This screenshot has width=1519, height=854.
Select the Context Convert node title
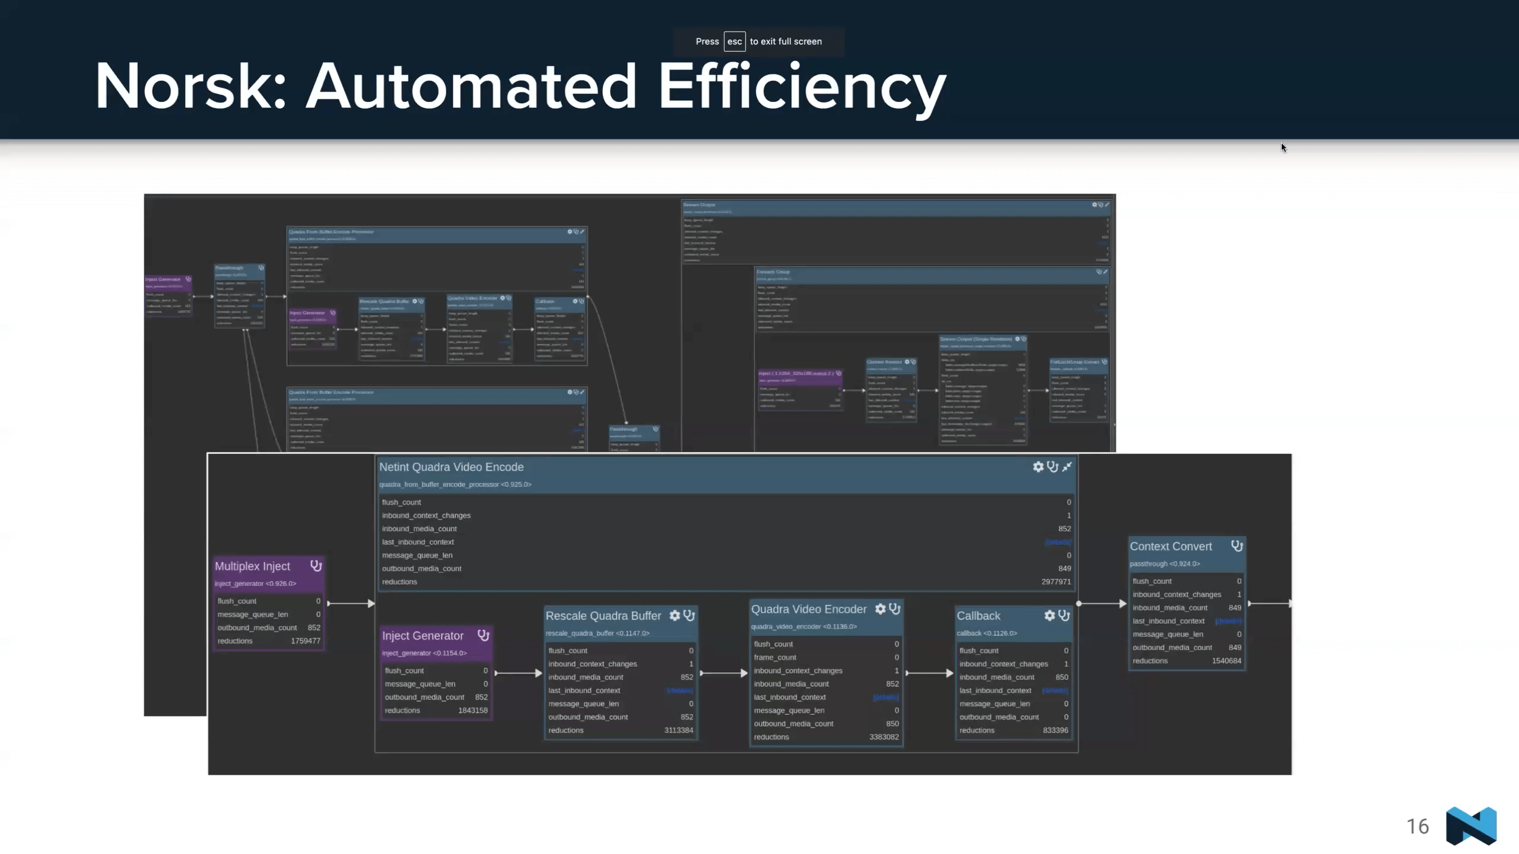pos(1171,546)
